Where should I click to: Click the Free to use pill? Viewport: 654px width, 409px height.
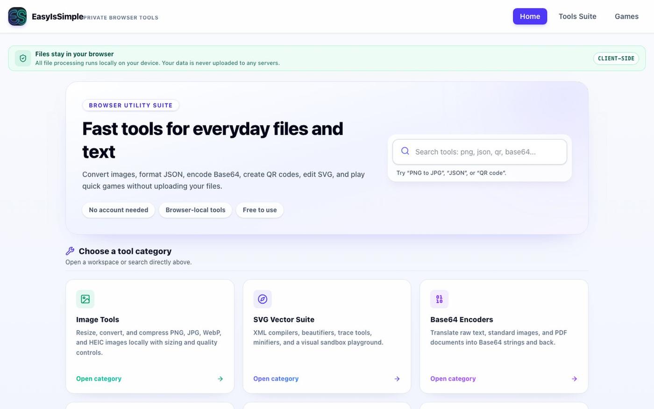point(260,210)
